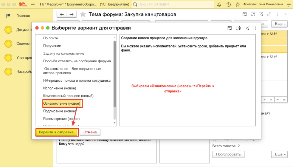Open three-dot more menu in dialog
Viewport: 293px width, 167px height.
click(x=255, y=28)
